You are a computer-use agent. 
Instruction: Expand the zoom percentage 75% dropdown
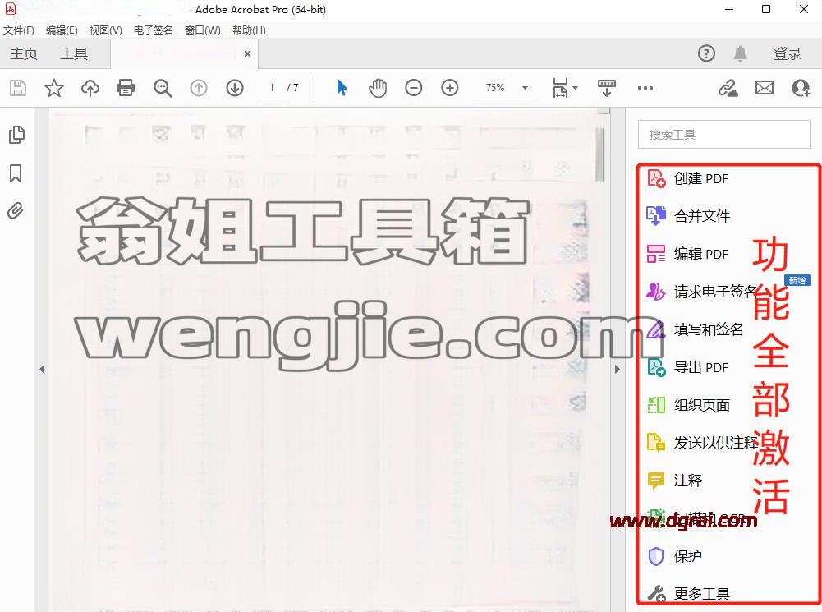pyautogui.click(x=525, y=88)
